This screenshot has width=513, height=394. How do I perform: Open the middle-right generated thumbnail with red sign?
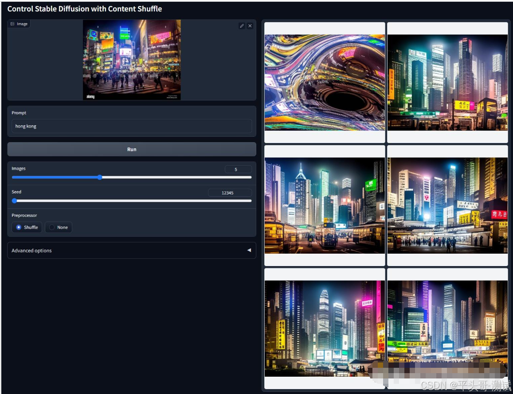click(447, 206)
